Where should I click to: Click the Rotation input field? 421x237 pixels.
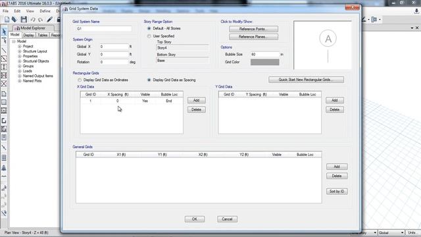pos(114,62)
